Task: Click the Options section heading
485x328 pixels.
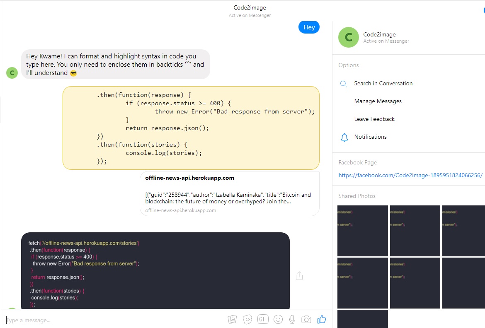Action: pyautogui.click(x=348, y=65)
